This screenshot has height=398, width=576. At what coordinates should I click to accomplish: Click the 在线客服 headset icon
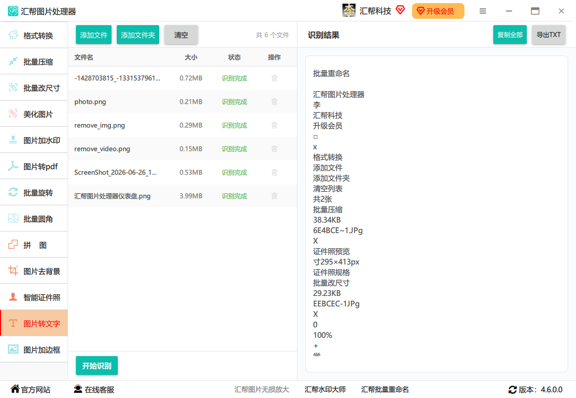tap(78, 389)
